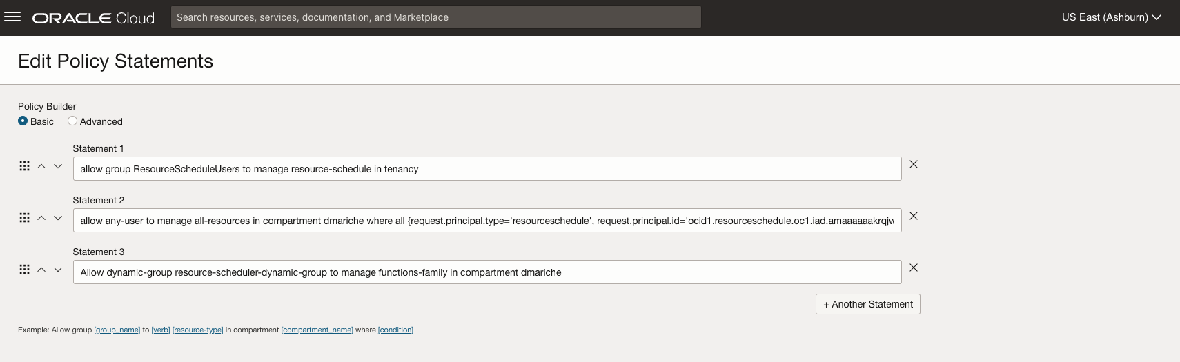This screenshot has height=362, width=1180.
Task: Open the group_name example link
Action: [117, 330]
